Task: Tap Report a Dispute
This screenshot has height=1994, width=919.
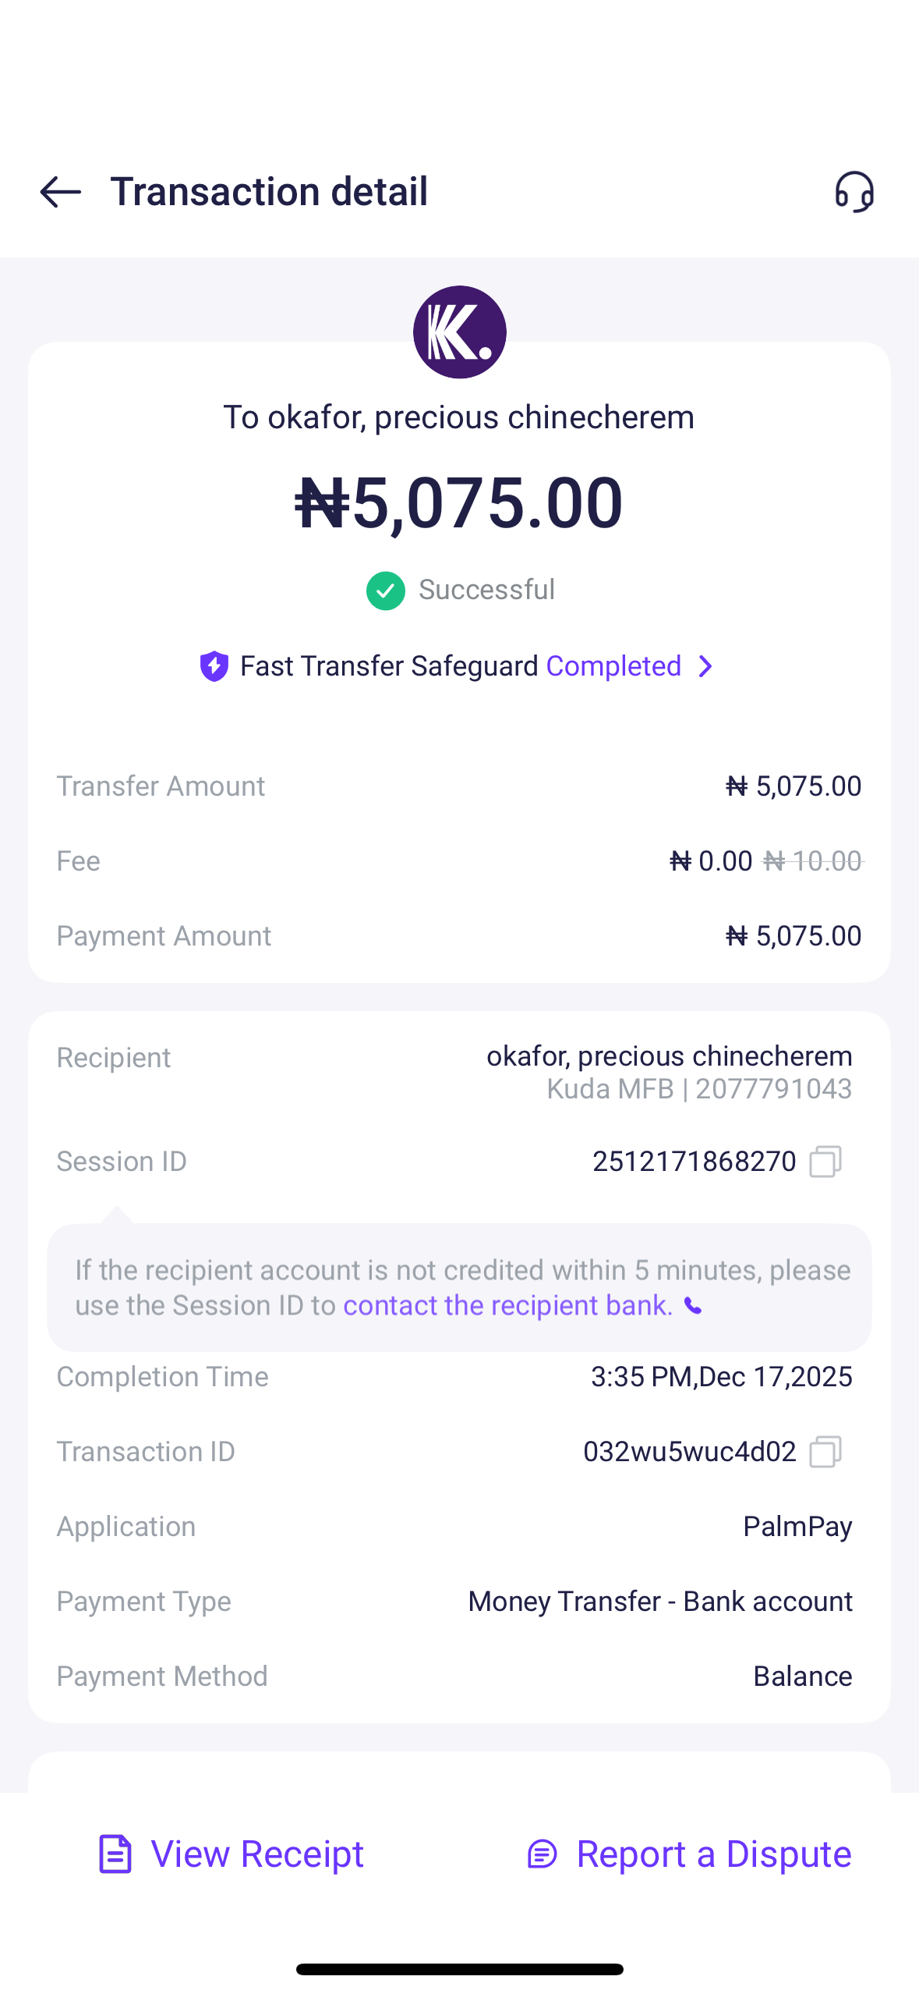Action: [x=690, y=1854]
